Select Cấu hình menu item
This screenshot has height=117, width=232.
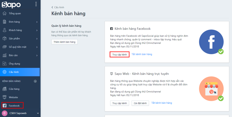pyautogui.click(x=20, y=72)
